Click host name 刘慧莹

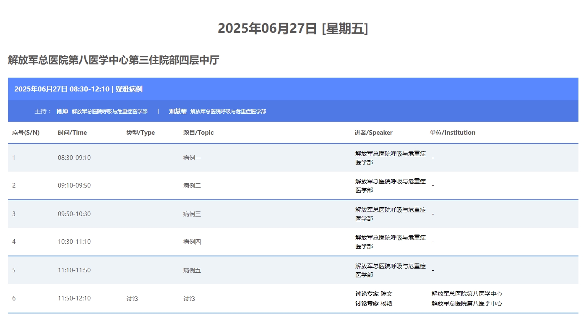coord(178,111)
